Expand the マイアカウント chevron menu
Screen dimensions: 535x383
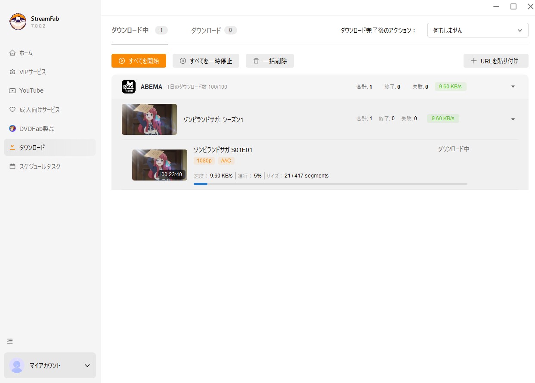pos(87,366)
